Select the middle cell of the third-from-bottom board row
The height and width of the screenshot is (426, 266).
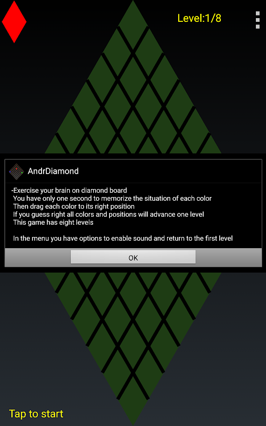pyautogui.click(x=133, y=348)
